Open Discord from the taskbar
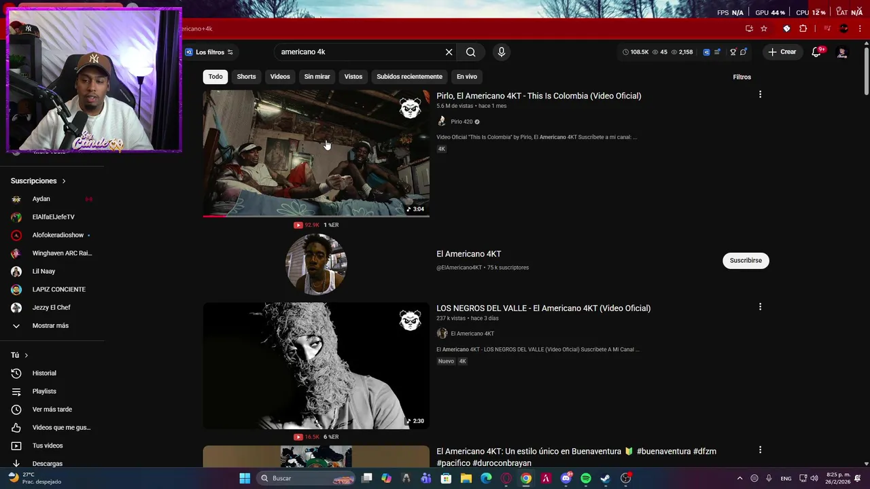Viewport: 870px width, 489px height. coord(566,478)
